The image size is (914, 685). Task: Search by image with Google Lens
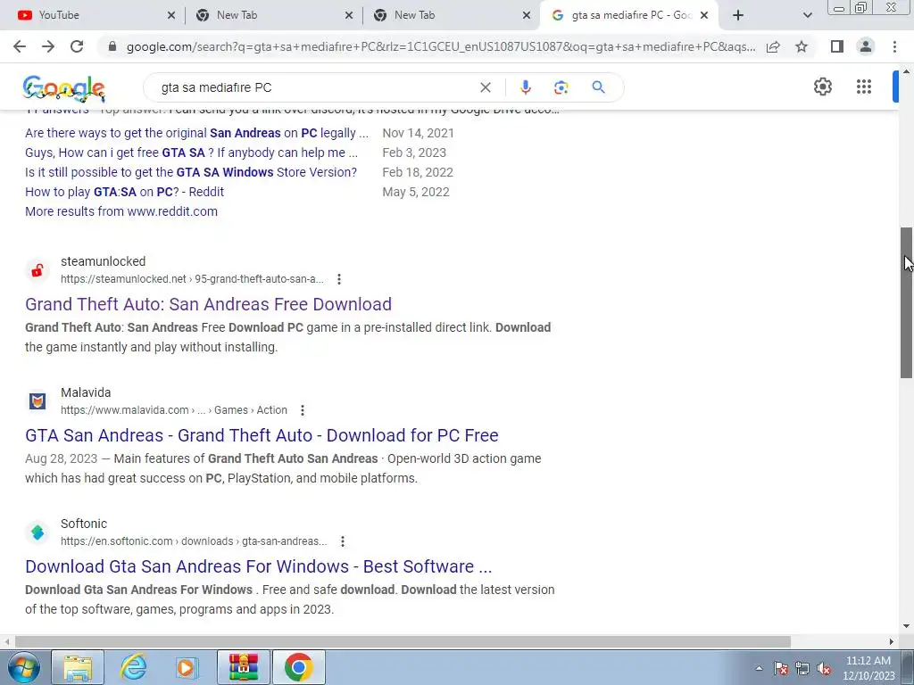pyautogui.click(x=561, y=87)
